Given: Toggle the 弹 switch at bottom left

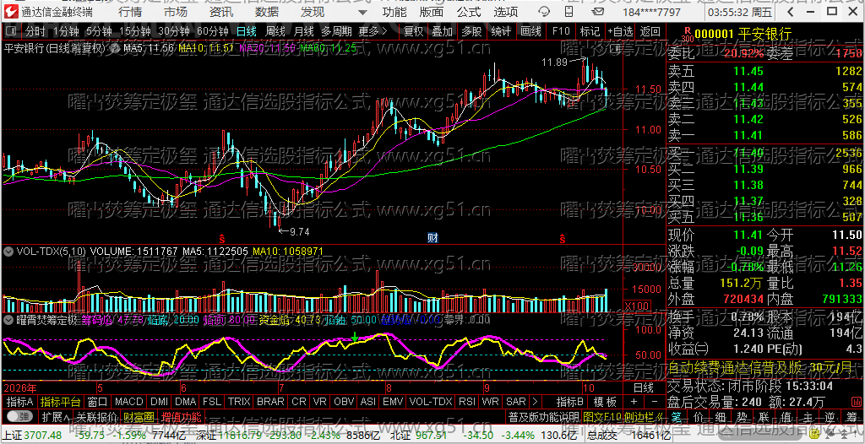Looking at the screenshot, I should pos(19,416).
